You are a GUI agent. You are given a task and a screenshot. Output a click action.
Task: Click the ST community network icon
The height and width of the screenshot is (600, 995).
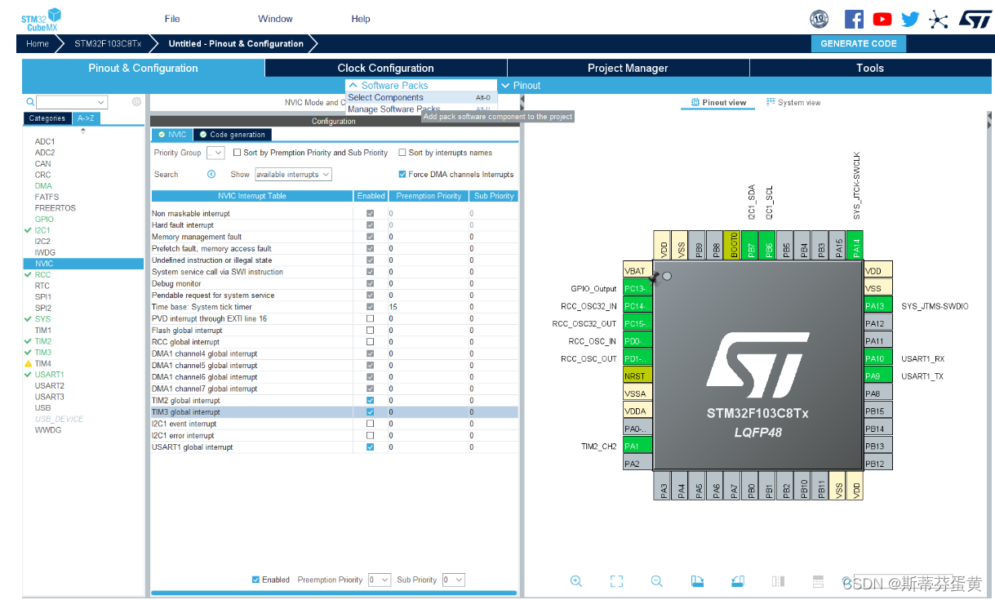point(939,20)
